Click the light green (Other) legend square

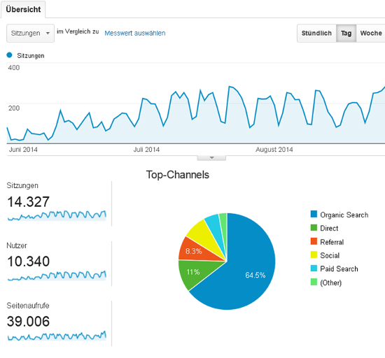click(x=314, y=282)
